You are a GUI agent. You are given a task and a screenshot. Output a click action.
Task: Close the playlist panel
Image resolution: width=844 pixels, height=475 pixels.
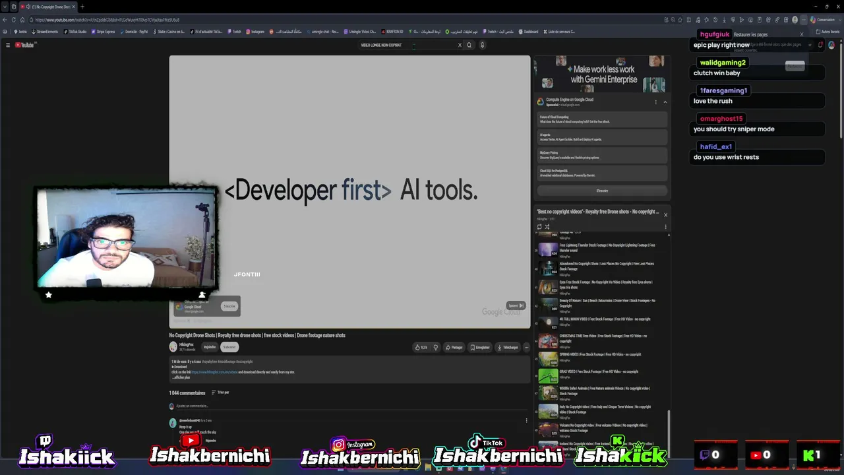tap(665, 214)
